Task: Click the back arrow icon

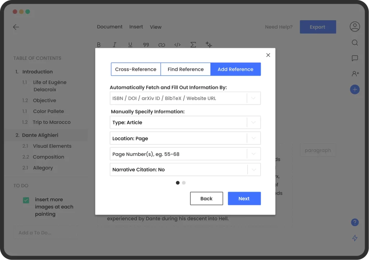Action: point(16,27)
